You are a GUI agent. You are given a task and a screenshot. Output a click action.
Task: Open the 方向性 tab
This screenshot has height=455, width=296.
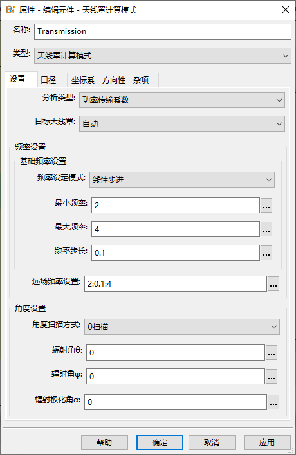tap(114, 80)
